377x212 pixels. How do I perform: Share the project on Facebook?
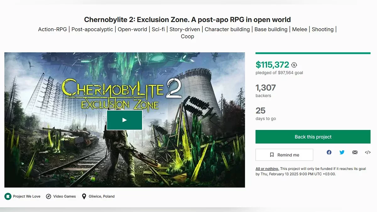coord(329,152)
